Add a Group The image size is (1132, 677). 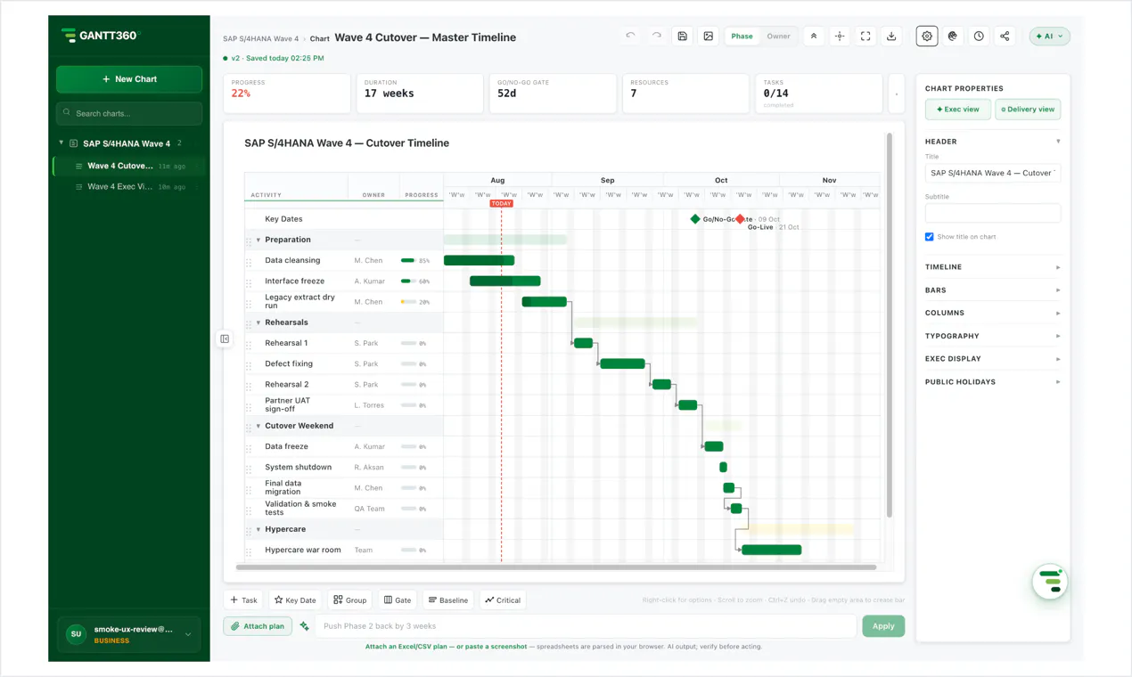pos(350,600)
